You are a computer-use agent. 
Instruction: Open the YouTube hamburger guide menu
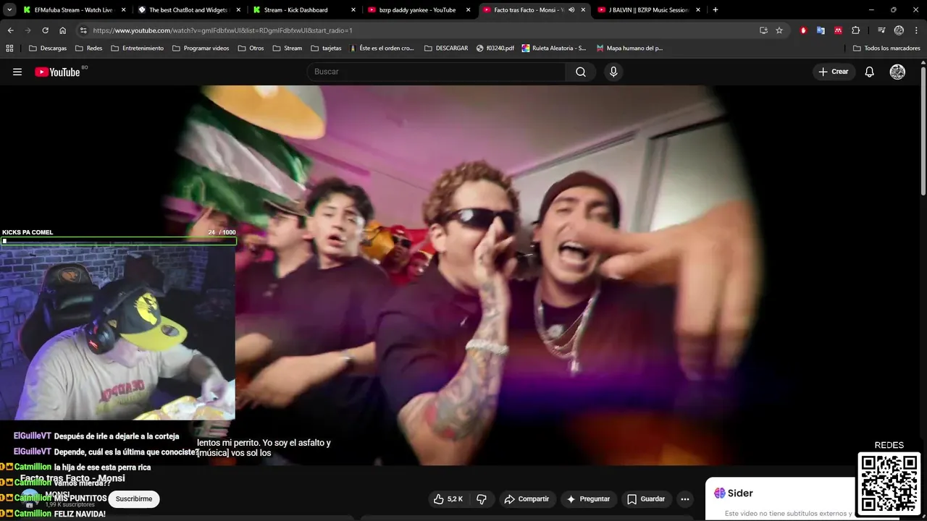click(17, 72)
